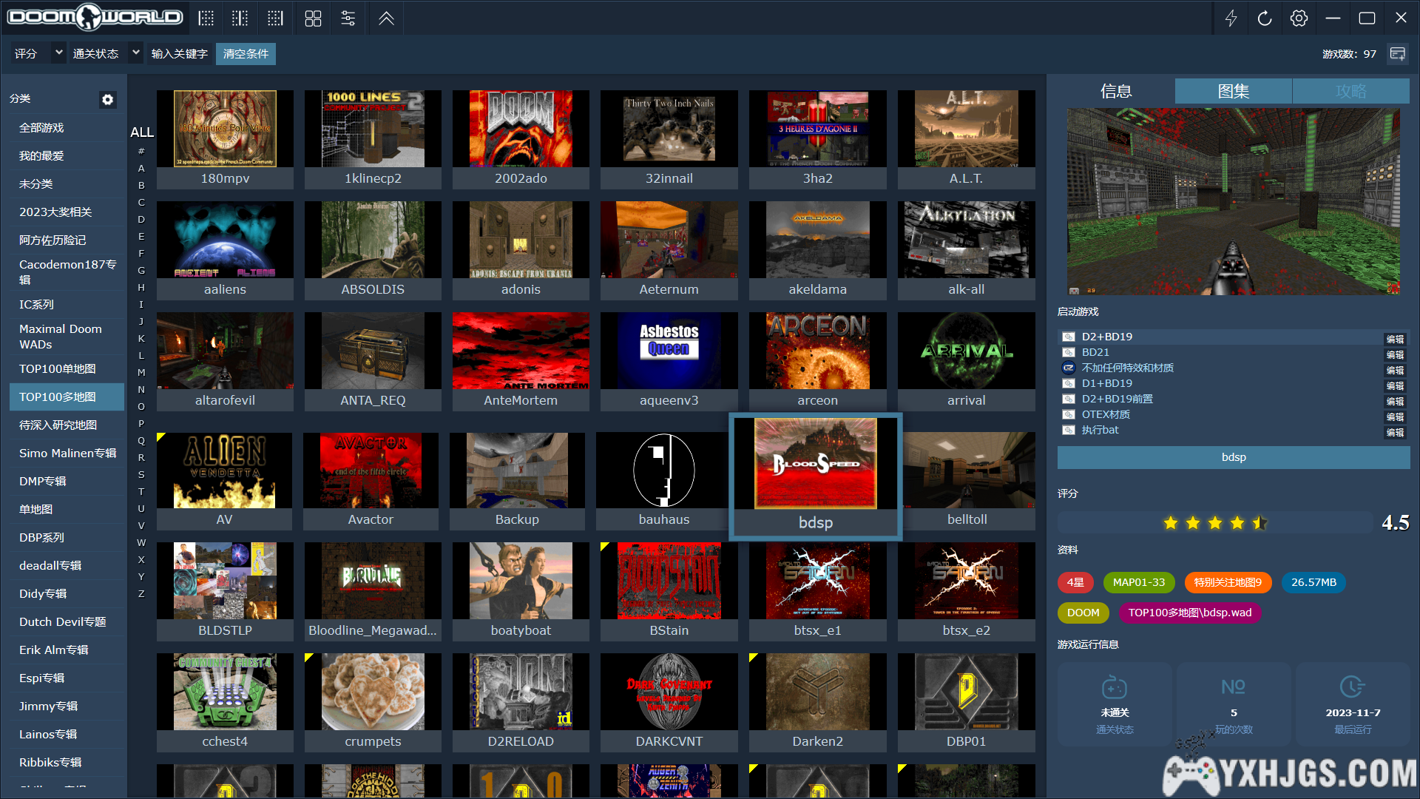Switch to the 攻略 tab
This screenshot has width=1420, height=799.
tap(1350, 91)
